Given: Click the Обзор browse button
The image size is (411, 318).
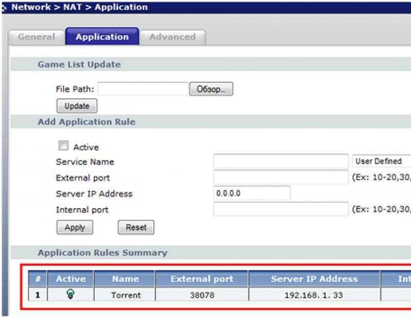Looking at the screenshot, I should pos(211,89).
